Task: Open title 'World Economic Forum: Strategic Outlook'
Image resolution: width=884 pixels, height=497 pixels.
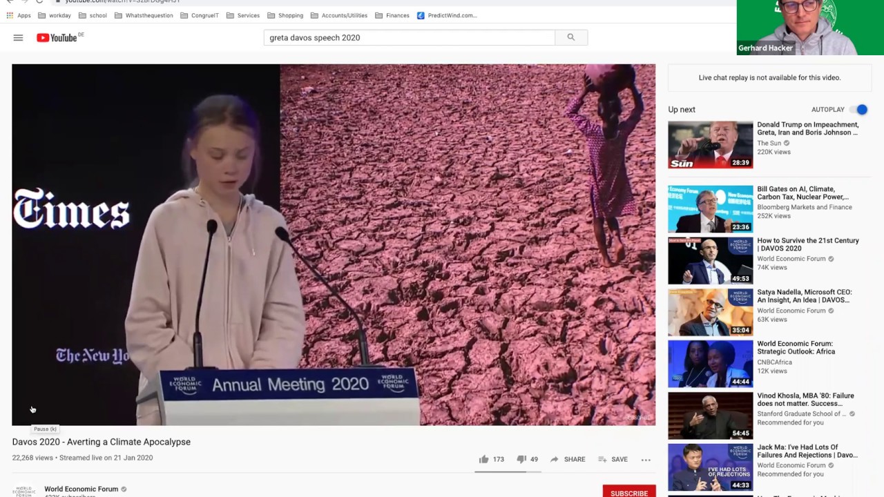Action: tap(796, 347)
